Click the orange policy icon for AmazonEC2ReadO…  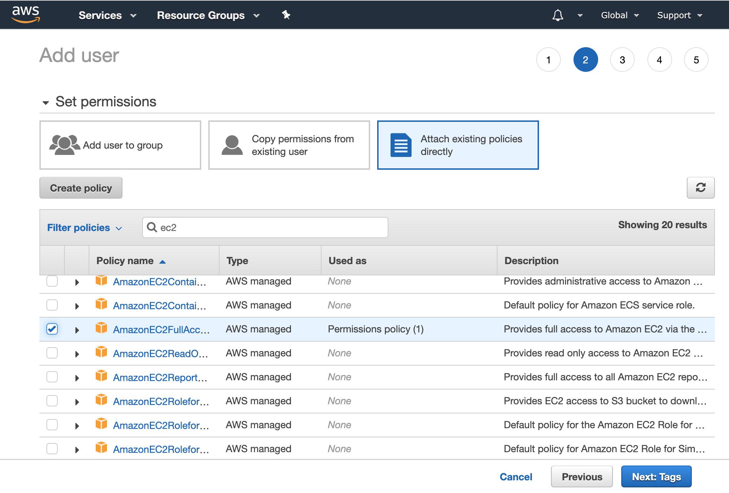pyautogui.click(x=101, y=352)
